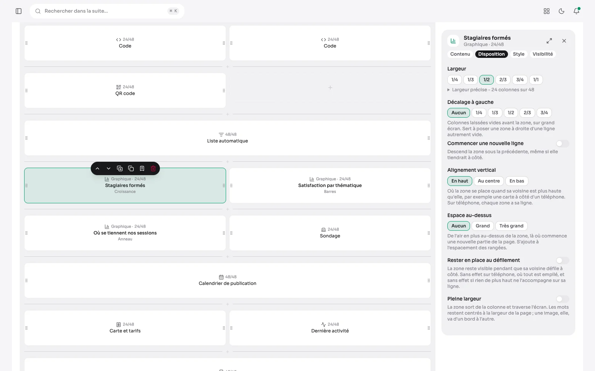This screenshot has width=595, height=371.
Task: Select Au centre vertical alignment
Action: pyautogui.click(x=489, y=181)
